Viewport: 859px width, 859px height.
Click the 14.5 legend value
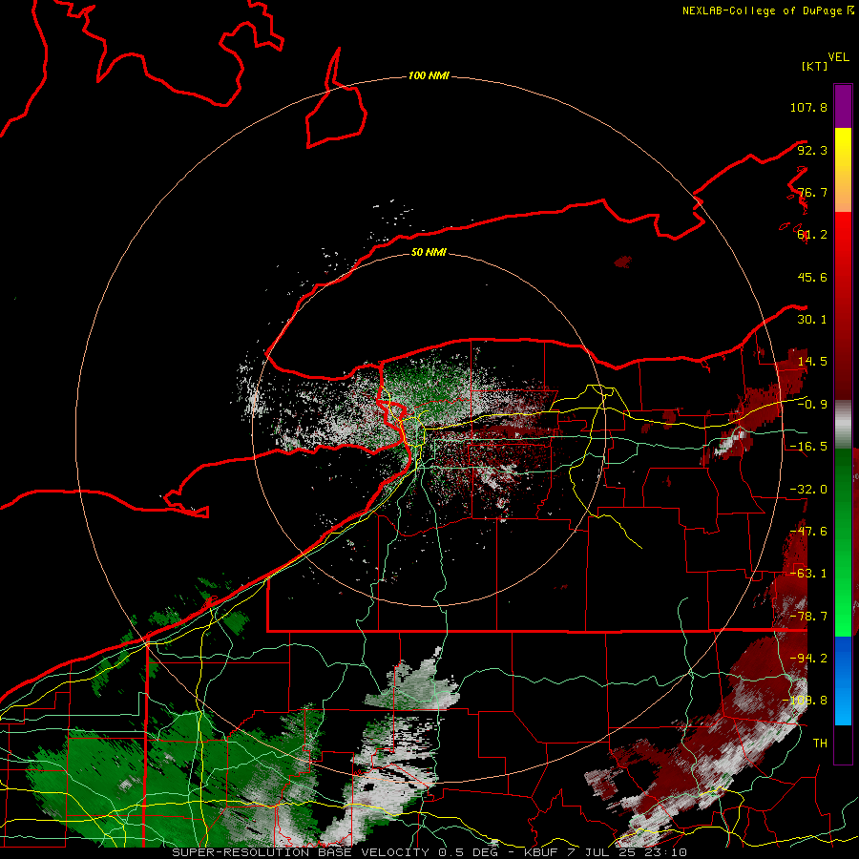[812, 362]
